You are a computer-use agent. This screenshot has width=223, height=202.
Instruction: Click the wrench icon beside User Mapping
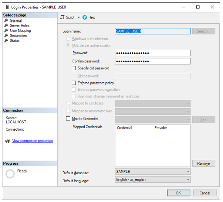(6, 31)
